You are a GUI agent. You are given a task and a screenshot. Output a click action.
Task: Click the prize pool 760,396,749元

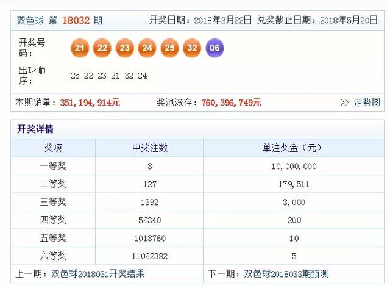[232, 103]
